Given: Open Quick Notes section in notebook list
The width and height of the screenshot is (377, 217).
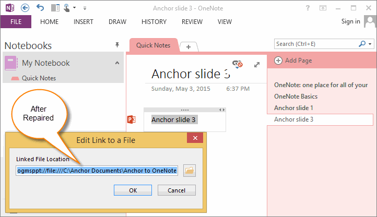Looking at the screenshot, I should (x=39, y=78).
